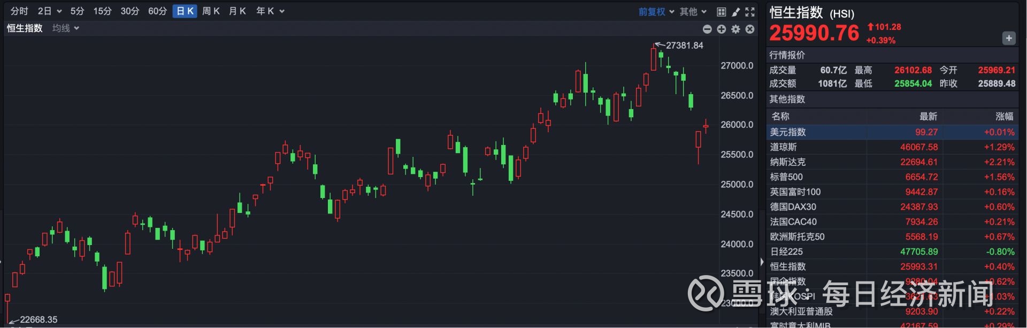Click the 最低 value 25854.04
The width and height of the screenshot is (1027, 328).
click(913, 83)
